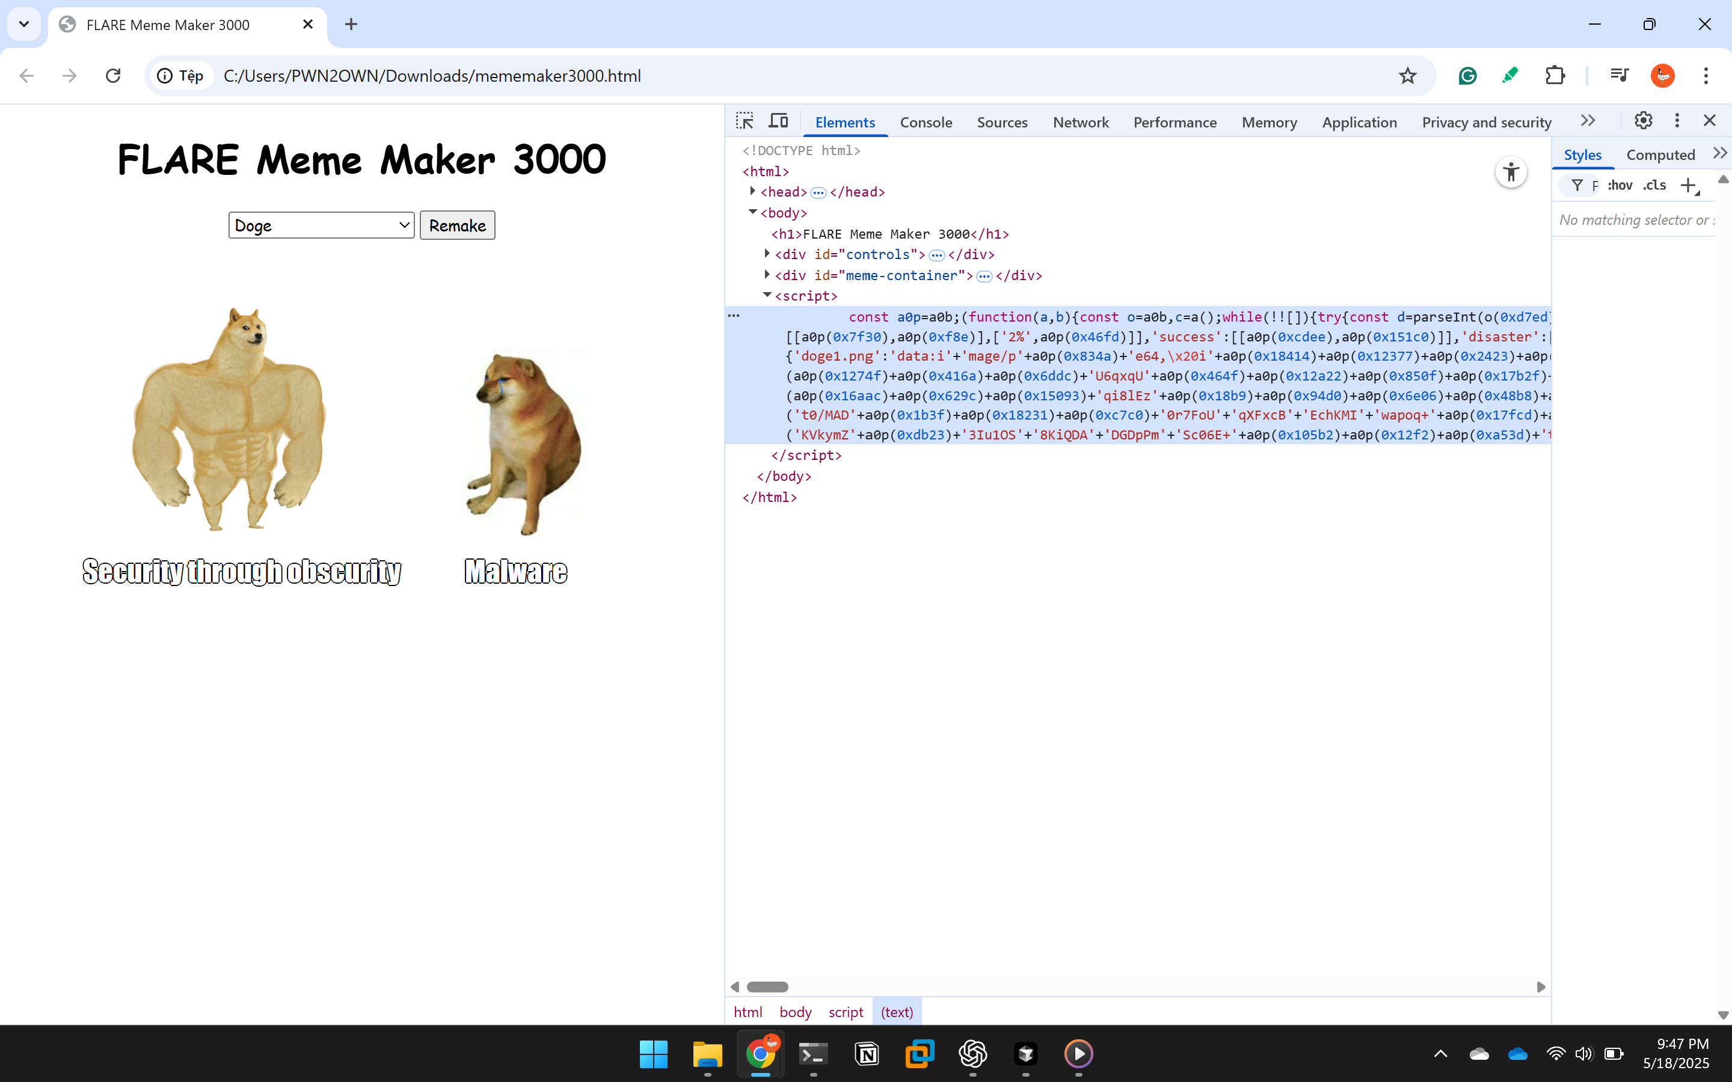Viewport: 1732px width, 1082px height.
Task: Click the Styles filter funnel icon
Action: click(1577, 185)
